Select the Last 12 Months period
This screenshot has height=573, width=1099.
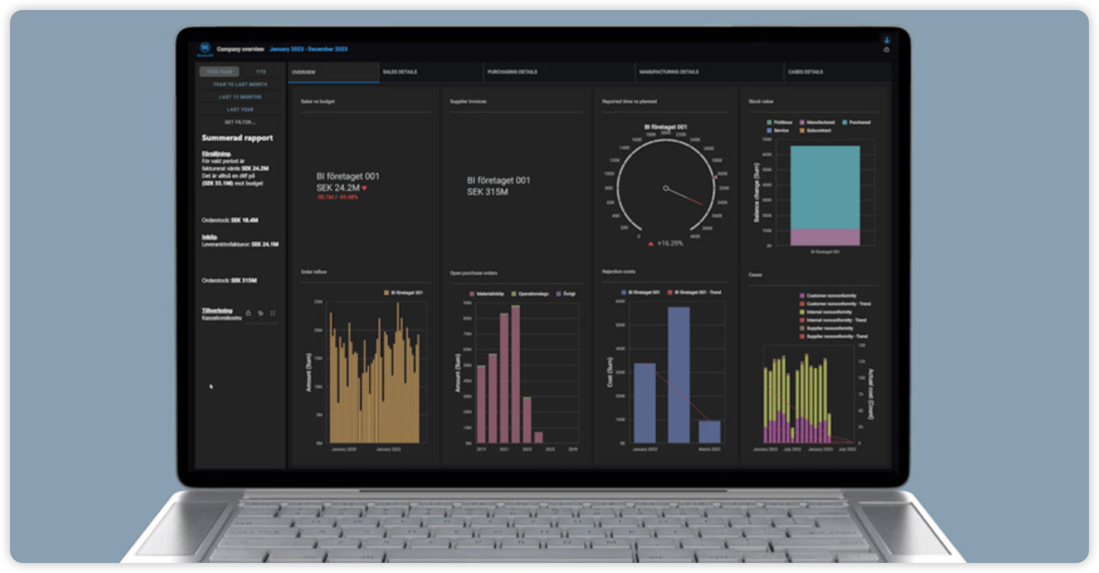coord(240,97)
